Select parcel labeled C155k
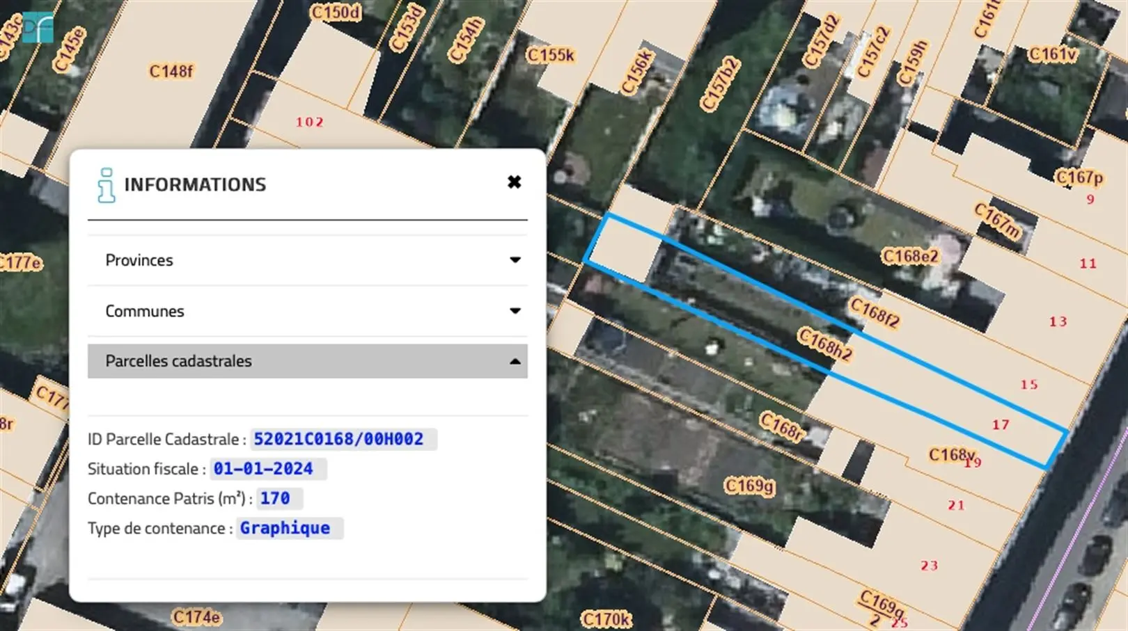 pyautogui.click(x=550, y=55)
